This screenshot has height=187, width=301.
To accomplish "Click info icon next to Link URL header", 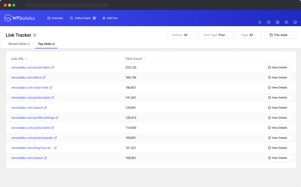I will 27,59.
